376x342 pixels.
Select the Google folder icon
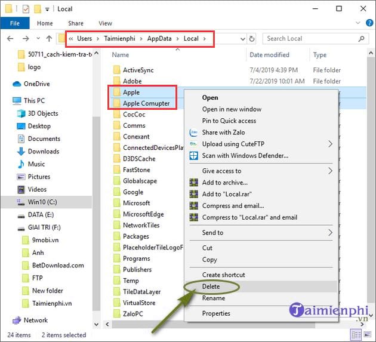click(117, 192)
